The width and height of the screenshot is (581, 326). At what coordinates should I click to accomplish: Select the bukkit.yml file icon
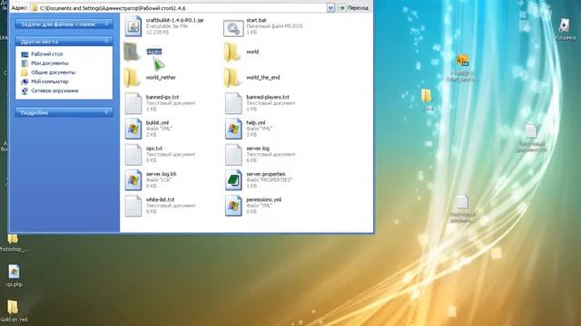(x=133, y=129)
